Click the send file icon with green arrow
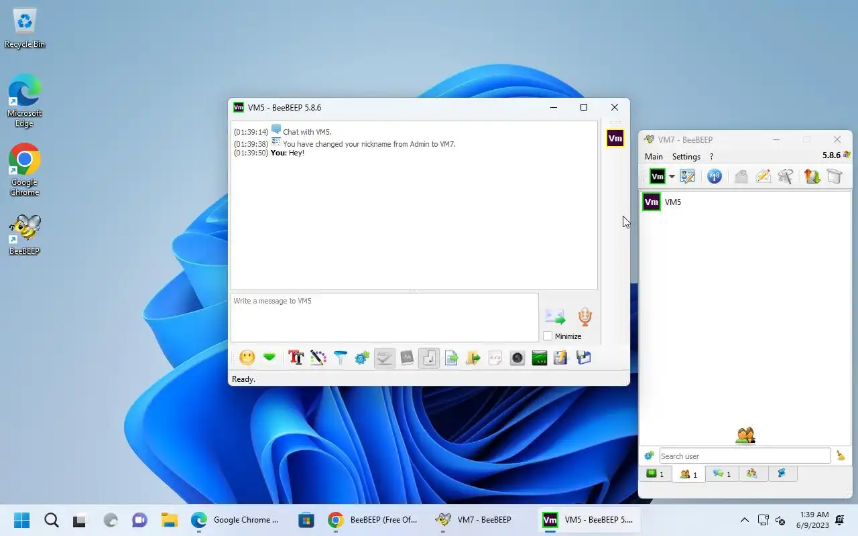 (451, 358)
